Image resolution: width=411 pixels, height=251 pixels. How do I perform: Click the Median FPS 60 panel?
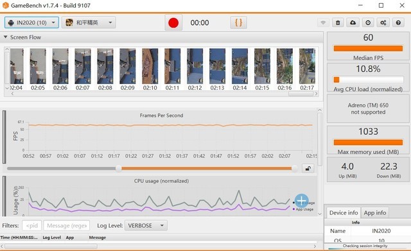coord(368,46)
